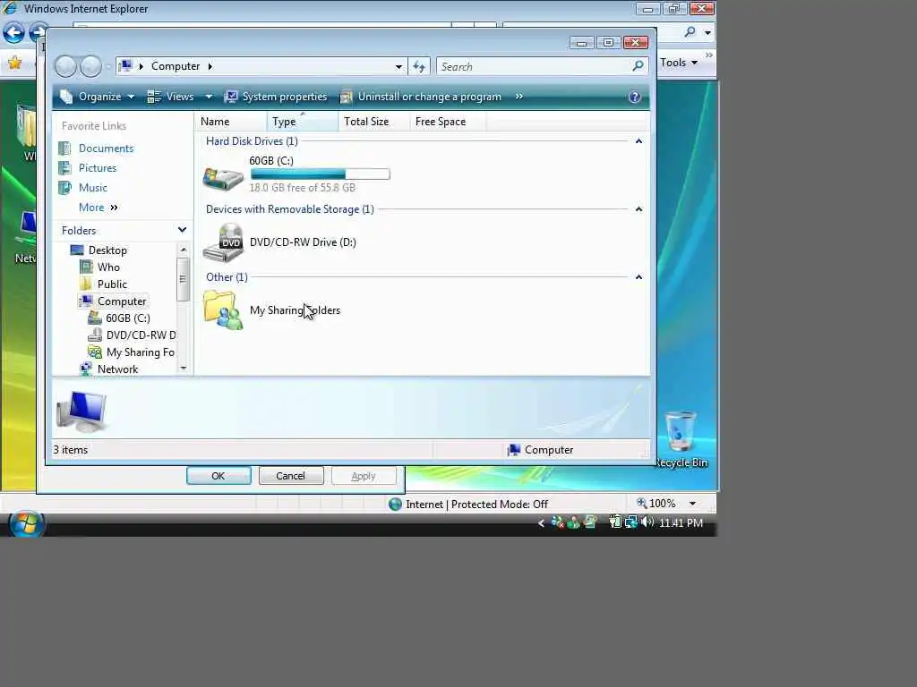Sort by Total Size column header
The width and height of the screenshot is (917, 687).
373,122
